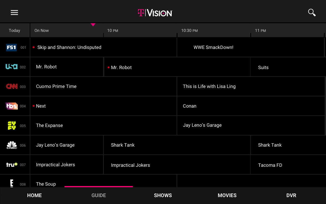
Task: Open Shark Tank at 11 PM
Action: (288, 145)
